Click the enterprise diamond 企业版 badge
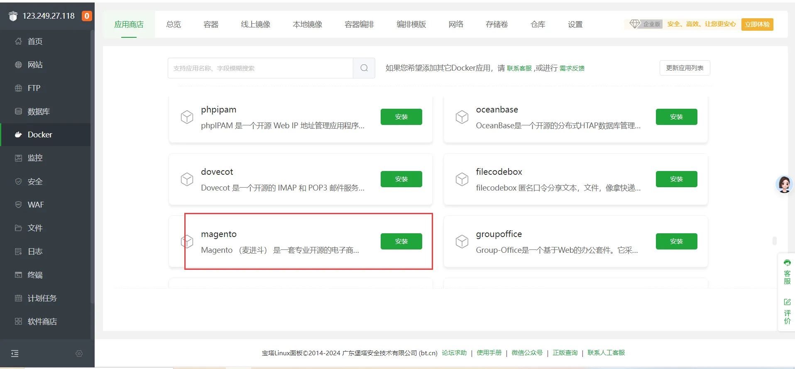The width and height of the screenshot is (795, 369). (646, 24)
